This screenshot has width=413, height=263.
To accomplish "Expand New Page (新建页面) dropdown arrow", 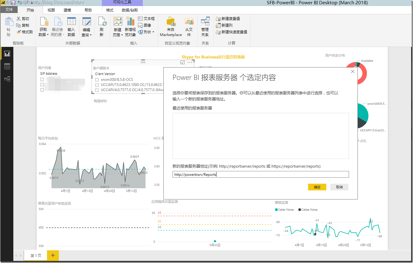I will click(122, 35).
